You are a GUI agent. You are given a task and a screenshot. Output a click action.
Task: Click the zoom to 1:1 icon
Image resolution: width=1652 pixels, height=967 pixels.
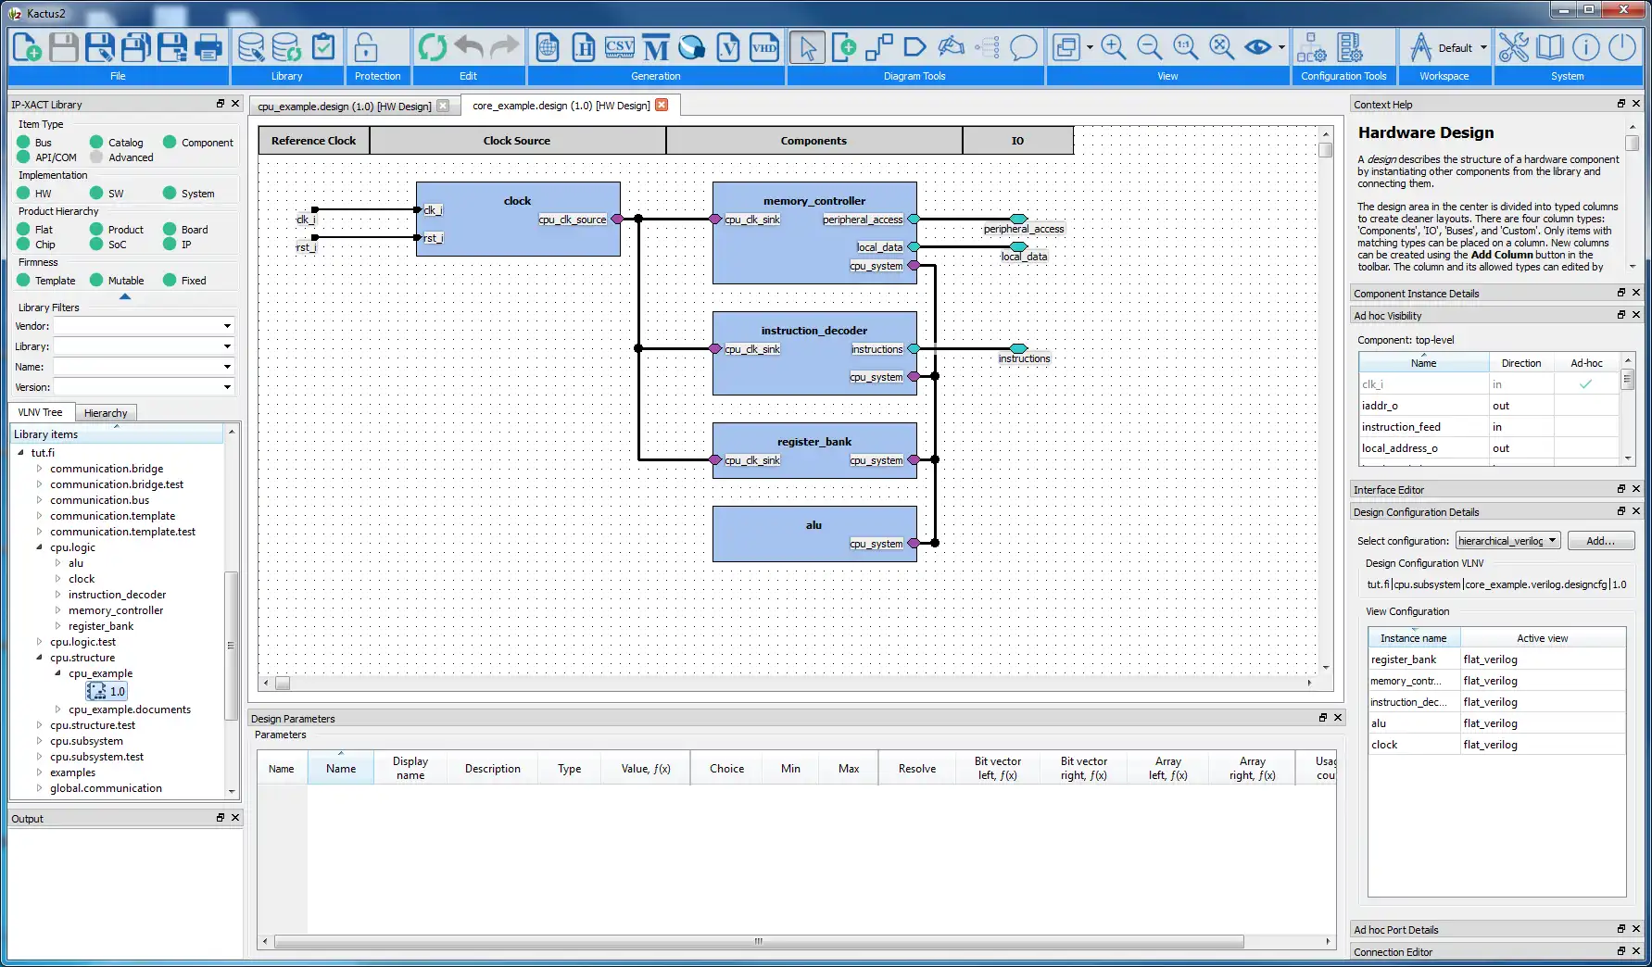coord(1185,46)
